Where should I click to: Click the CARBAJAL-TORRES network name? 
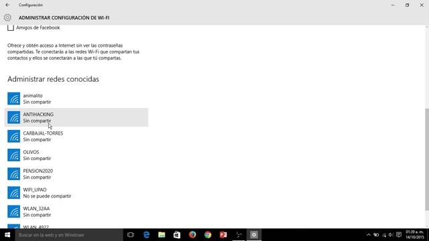[43, 133]
